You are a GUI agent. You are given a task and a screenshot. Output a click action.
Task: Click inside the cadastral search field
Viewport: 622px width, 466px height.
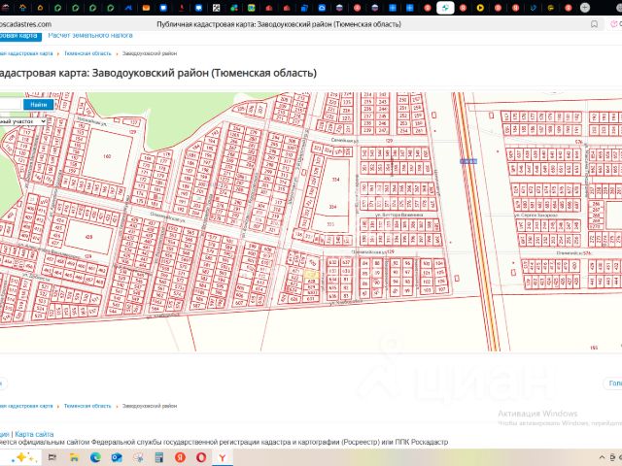(10, 104)
